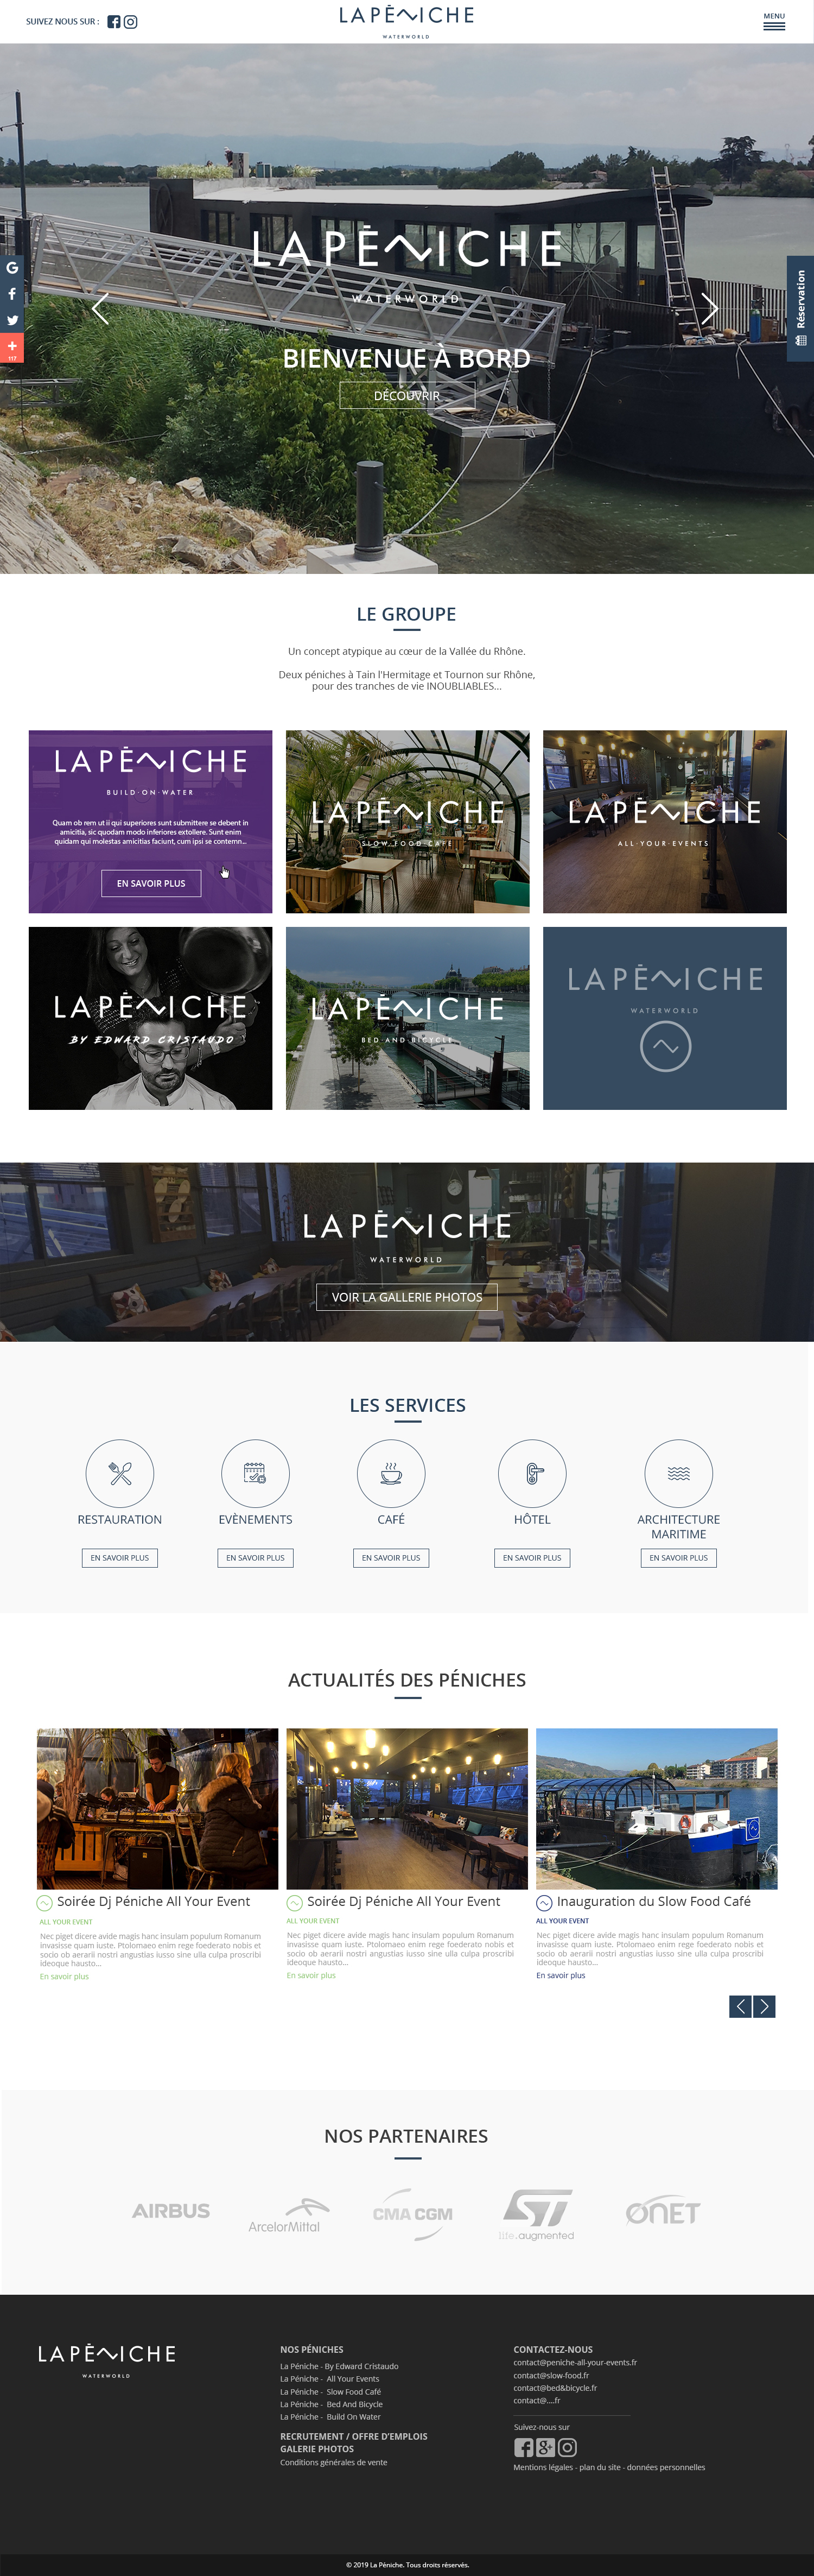
Task: Open the hamburger MENU icon
Action: pyautogui.click(x=774, y=21)
